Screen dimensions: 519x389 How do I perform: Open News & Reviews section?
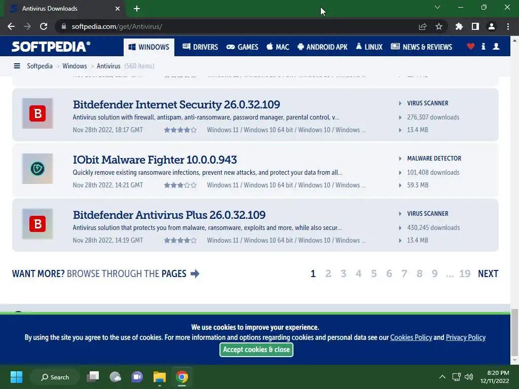(x=421, y=47)
